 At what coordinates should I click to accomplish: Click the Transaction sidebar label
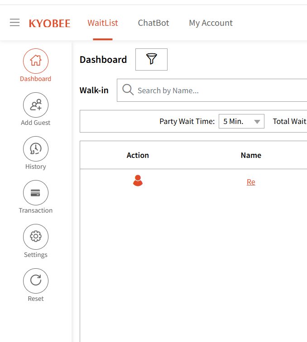pos(36,210)
